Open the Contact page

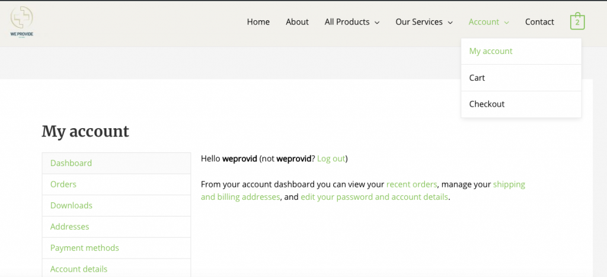click(539, 22)
